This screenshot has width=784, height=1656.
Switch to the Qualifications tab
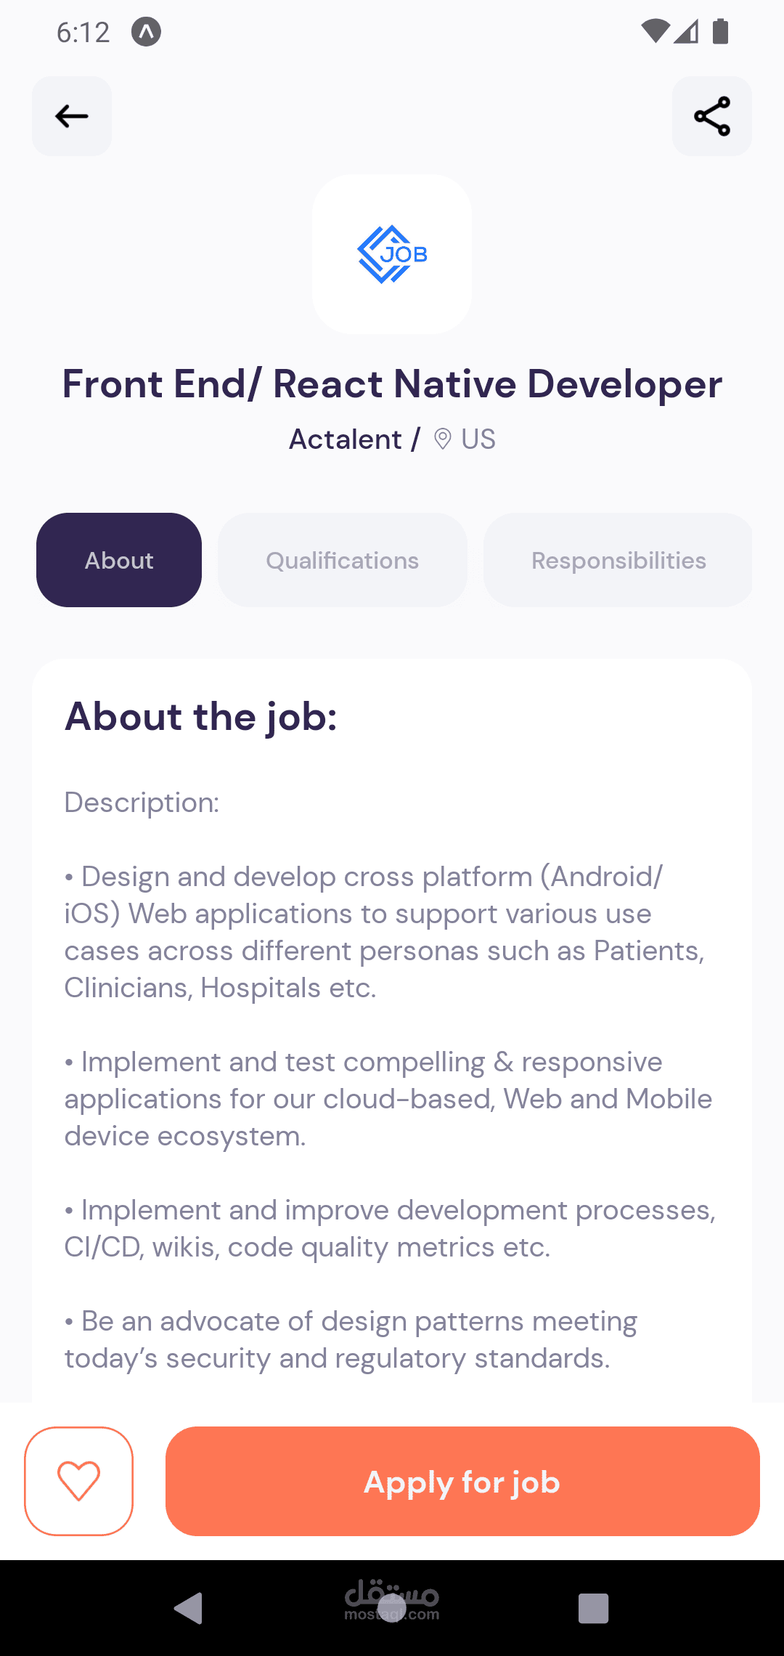pyautogui.click(x=342, y=559)
